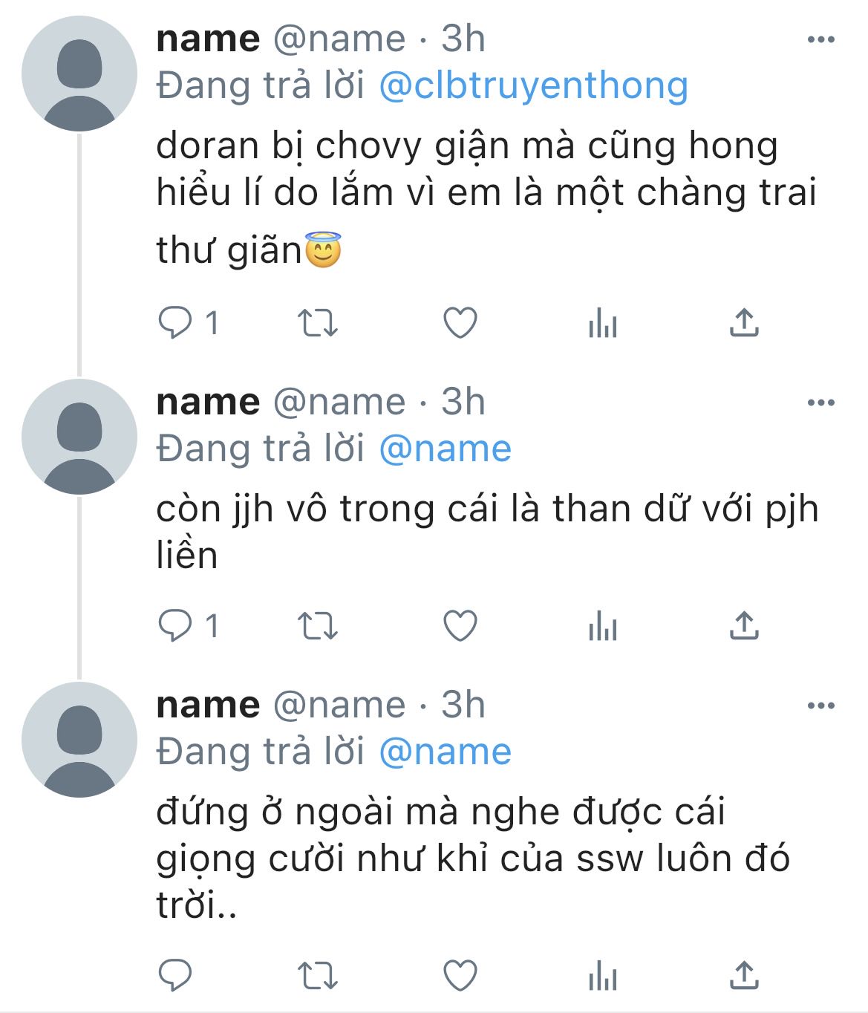Share the first tweet about doran

(744, 323)
